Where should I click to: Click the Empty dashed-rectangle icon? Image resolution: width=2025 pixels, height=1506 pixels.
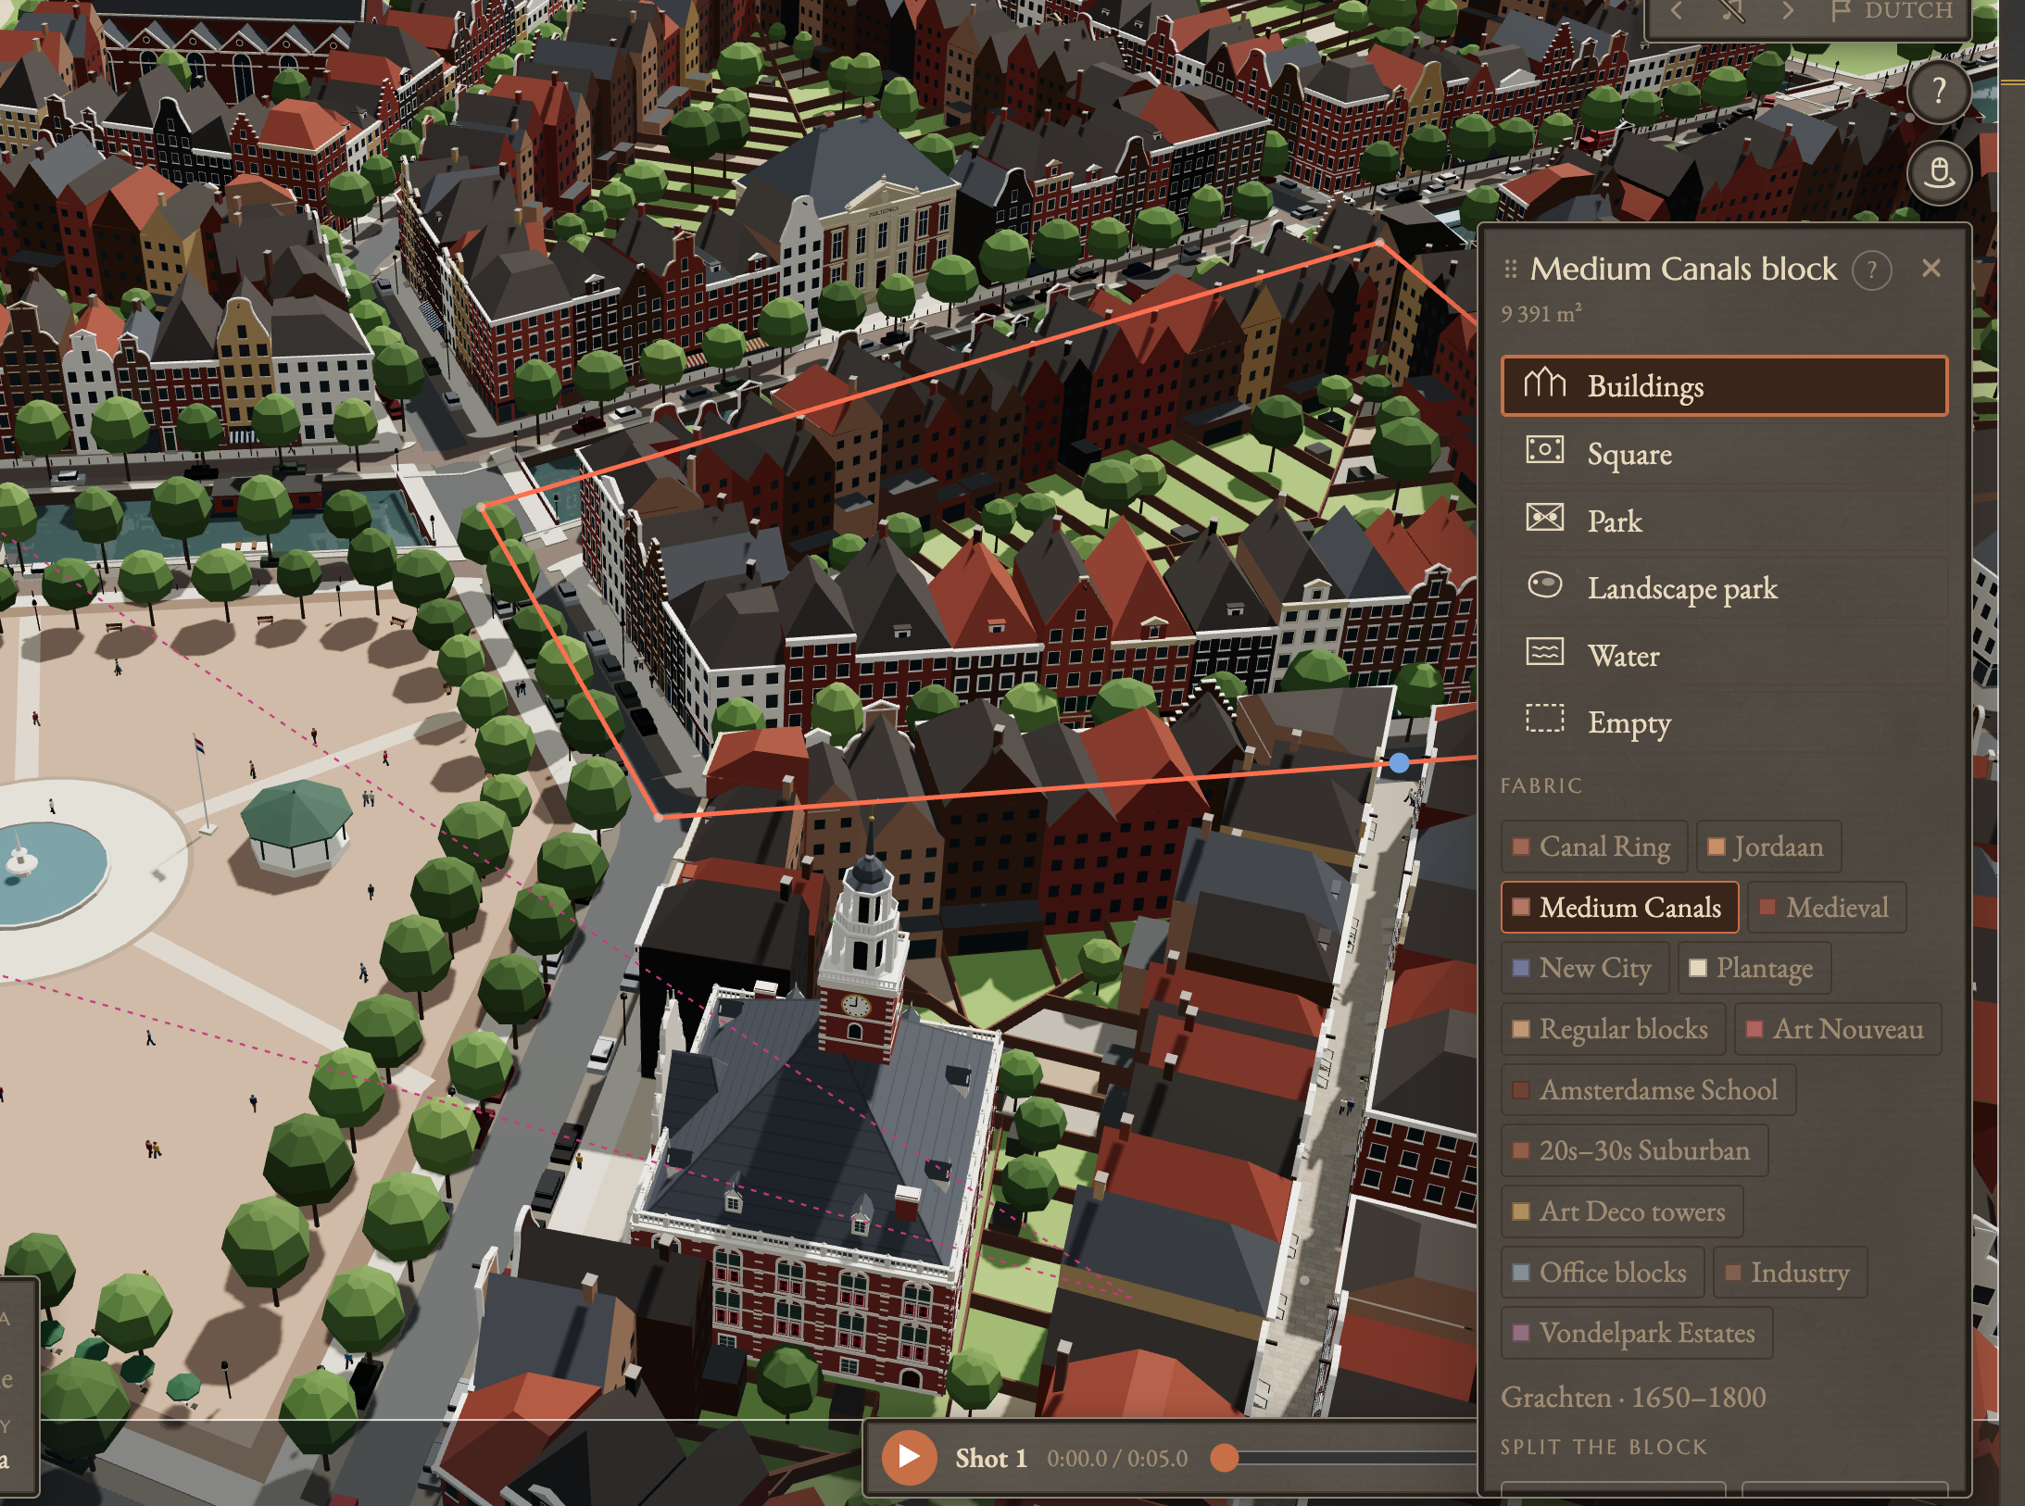pos(1545,718)
